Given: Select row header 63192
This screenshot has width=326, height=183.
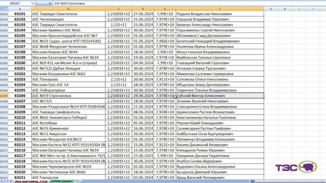Looking at the screenshot, I should pos(4,14).
